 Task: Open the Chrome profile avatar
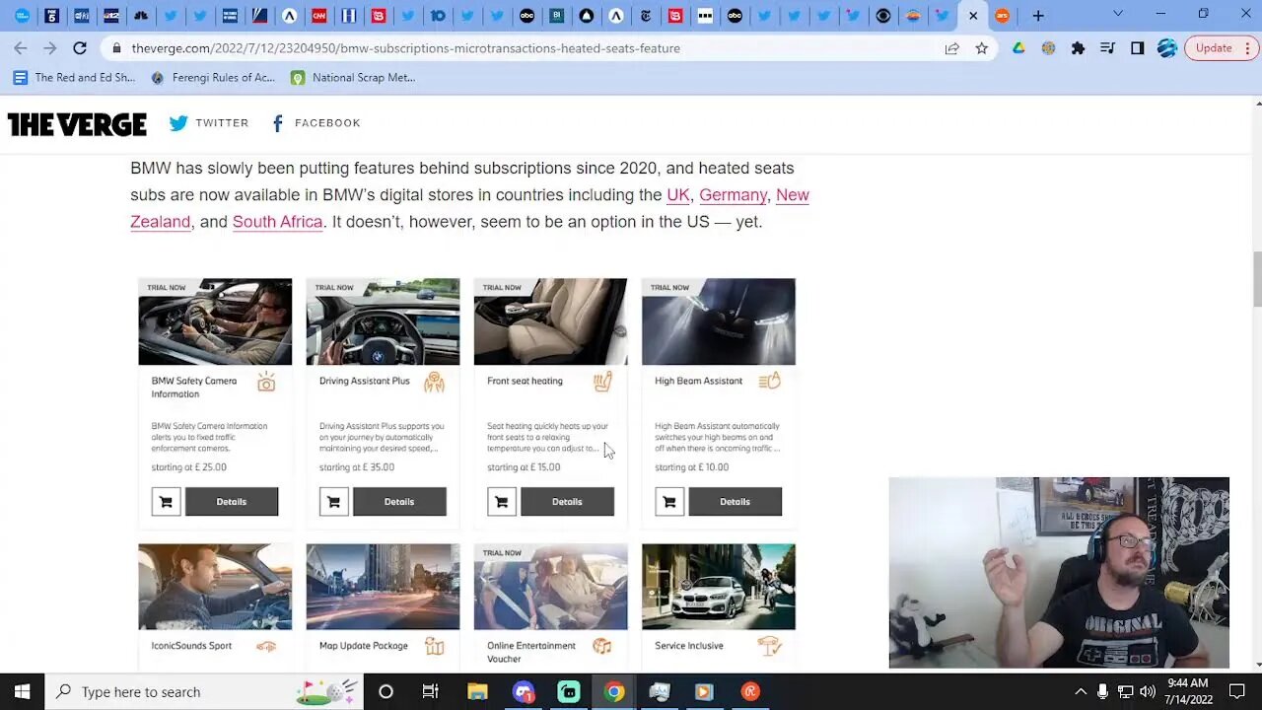[1167, 48]
